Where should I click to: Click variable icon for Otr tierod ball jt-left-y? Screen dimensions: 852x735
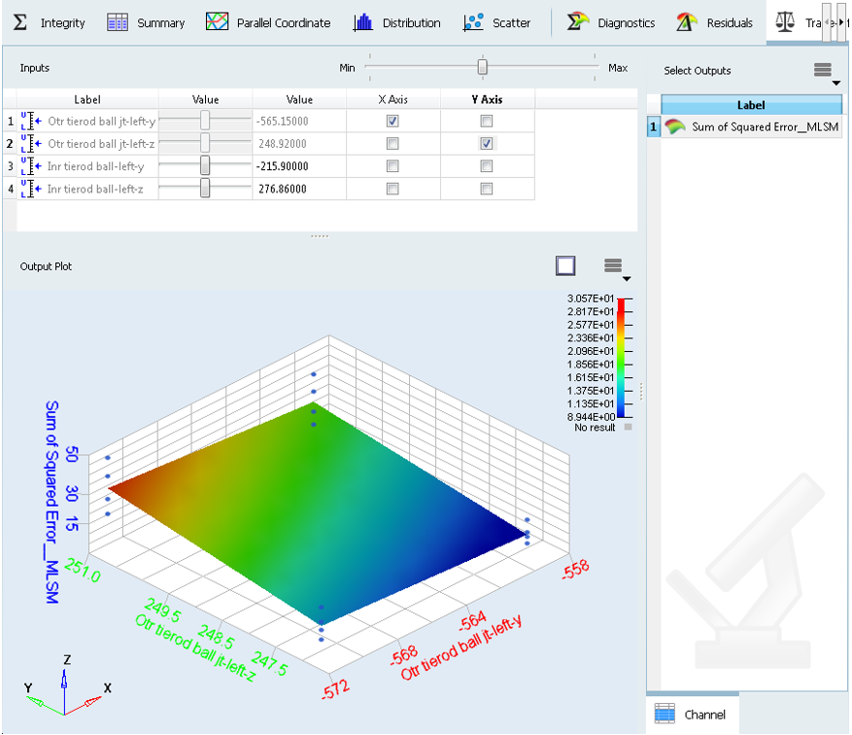pos(31,121)
